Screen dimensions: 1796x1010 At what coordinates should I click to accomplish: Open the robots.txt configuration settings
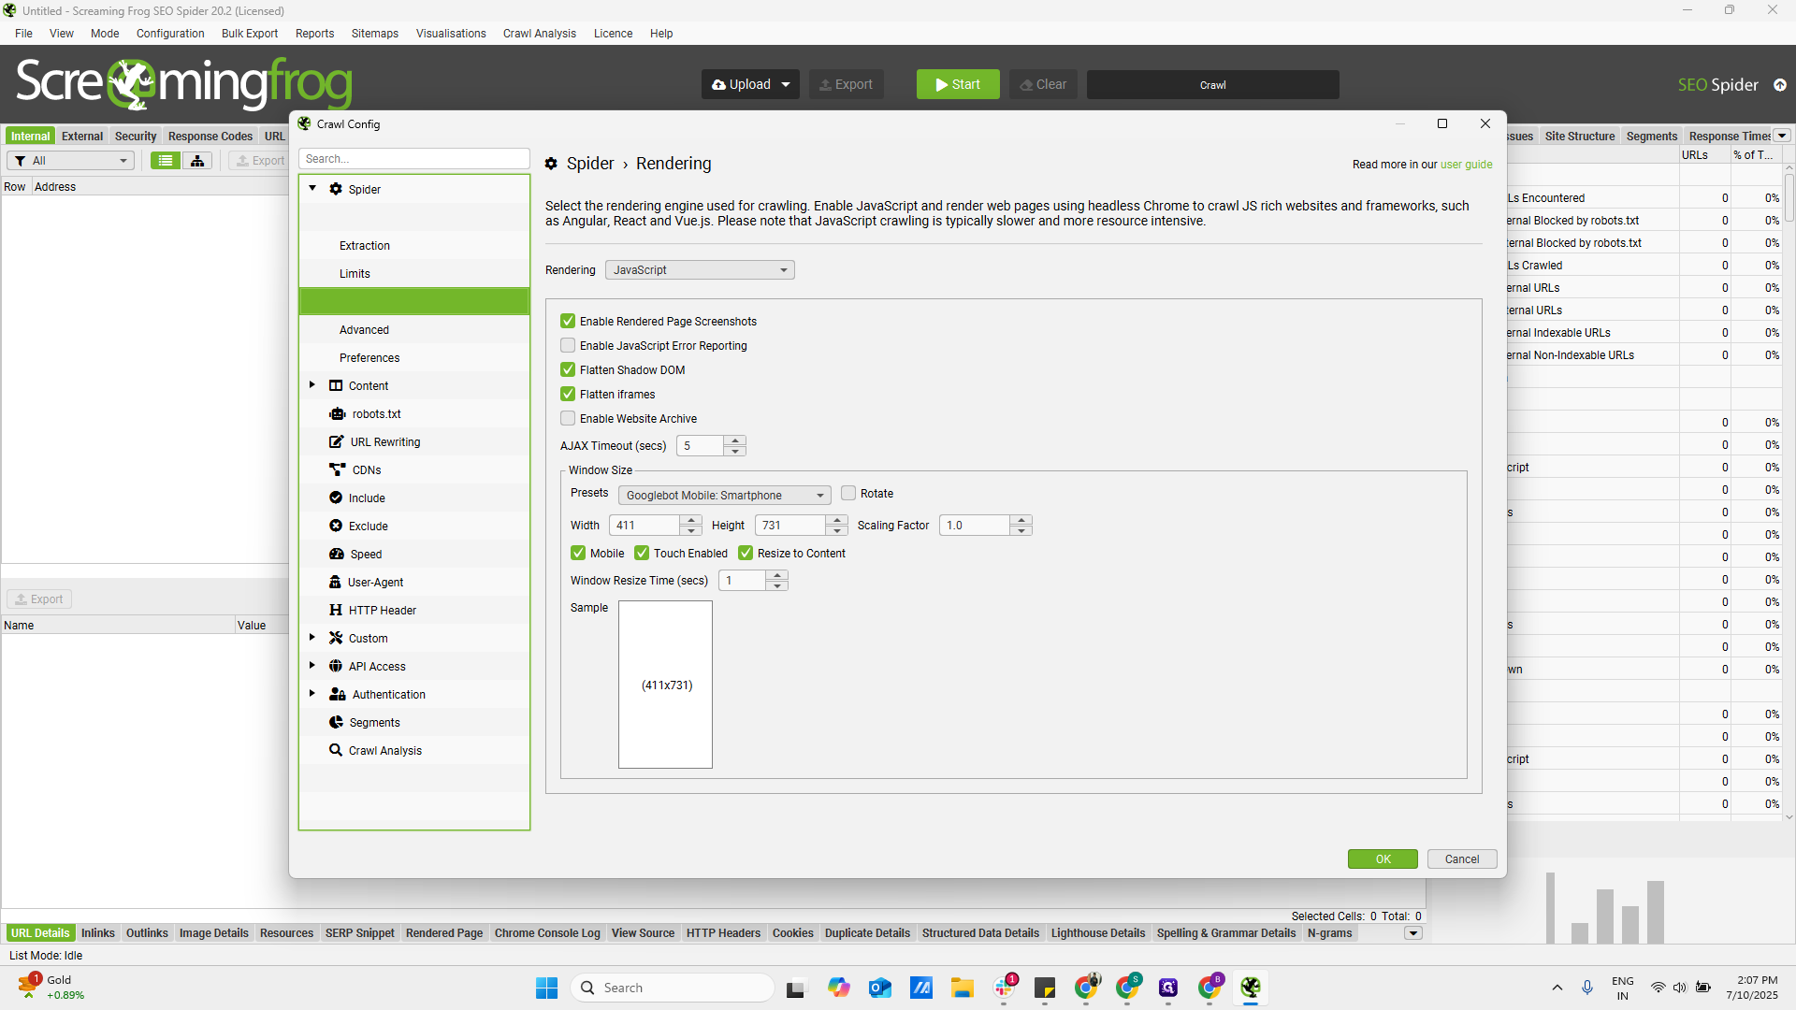pyautogui.click(x=377, y=413)
